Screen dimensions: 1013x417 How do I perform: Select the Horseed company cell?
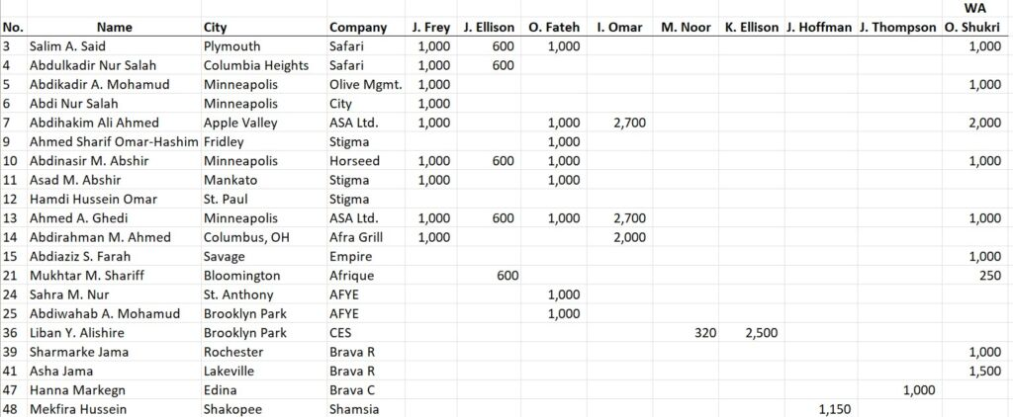tap(355, 161)
